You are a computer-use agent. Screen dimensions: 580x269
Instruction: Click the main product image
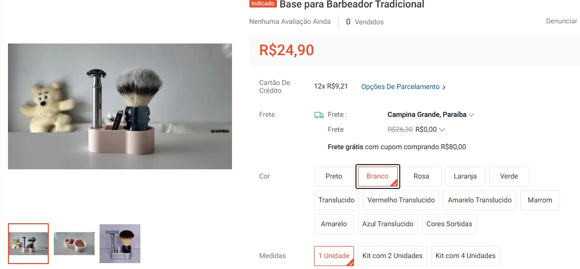click(120, 106)
